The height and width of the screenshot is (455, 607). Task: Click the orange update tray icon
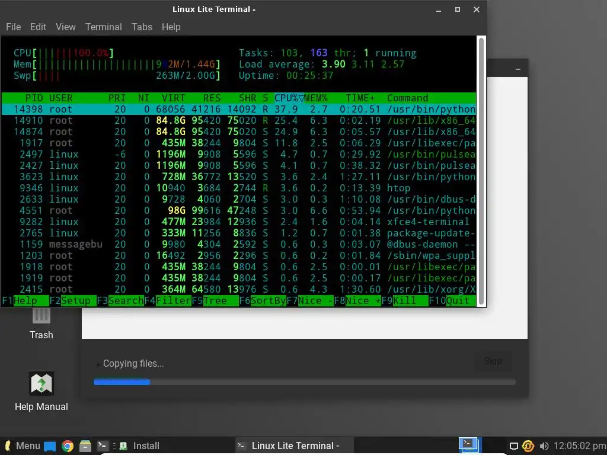tap(528, 446)
